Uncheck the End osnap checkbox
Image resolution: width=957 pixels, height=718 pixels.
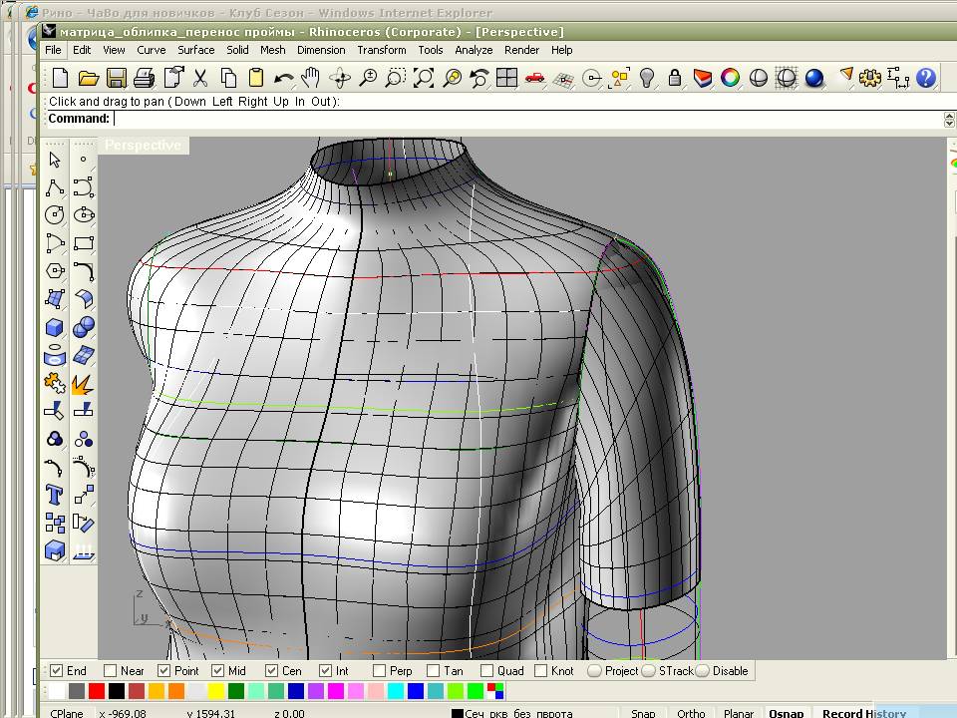(x=57, y=671)
